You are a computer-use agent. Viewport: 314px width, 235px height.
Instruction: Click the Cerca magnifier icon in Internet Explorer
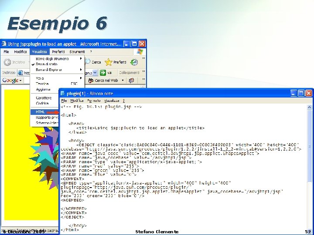[x=88, y=62]
